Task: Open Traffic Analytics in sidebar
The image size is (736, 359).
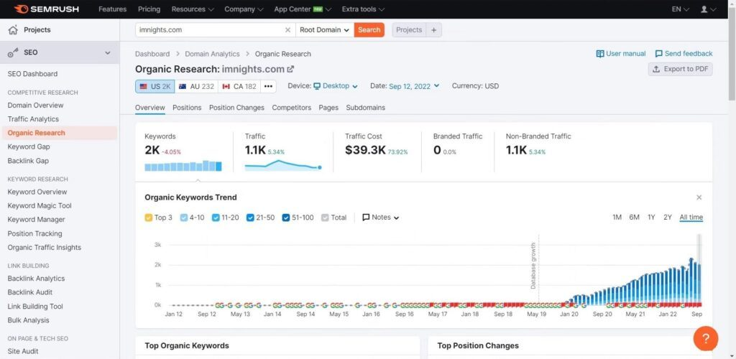Action: tap(33, 119)
